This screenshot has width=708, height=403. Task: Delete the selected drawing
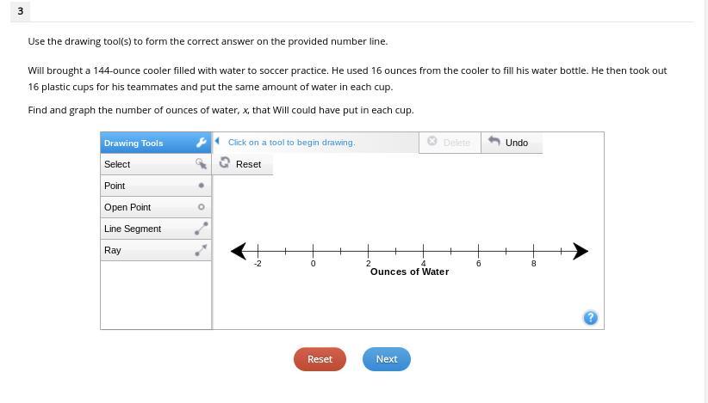tap(449, 143)
